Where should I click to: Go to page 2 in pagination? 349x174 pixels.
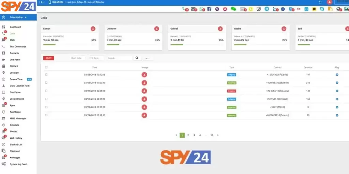click(188, 135)
